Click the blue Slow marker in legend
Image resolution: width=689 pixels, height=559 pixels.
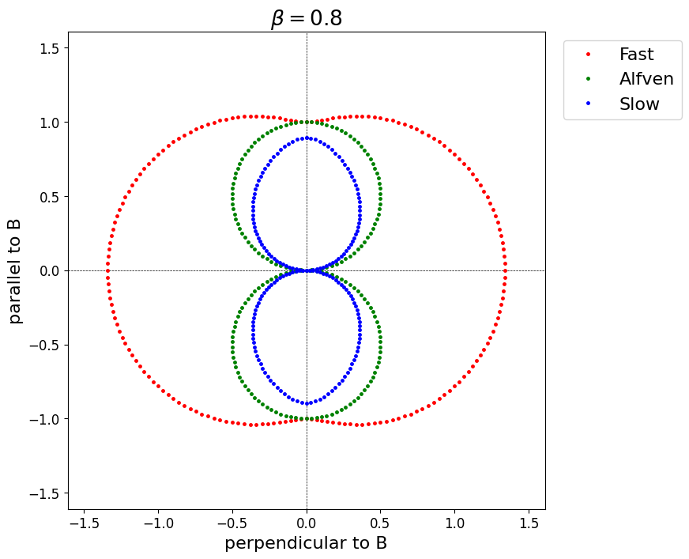point(587,104)
